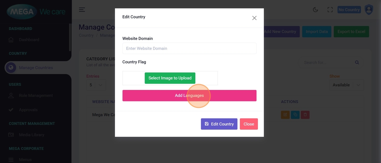
Task: Open the user profile avatar
Action: [369, 10]
